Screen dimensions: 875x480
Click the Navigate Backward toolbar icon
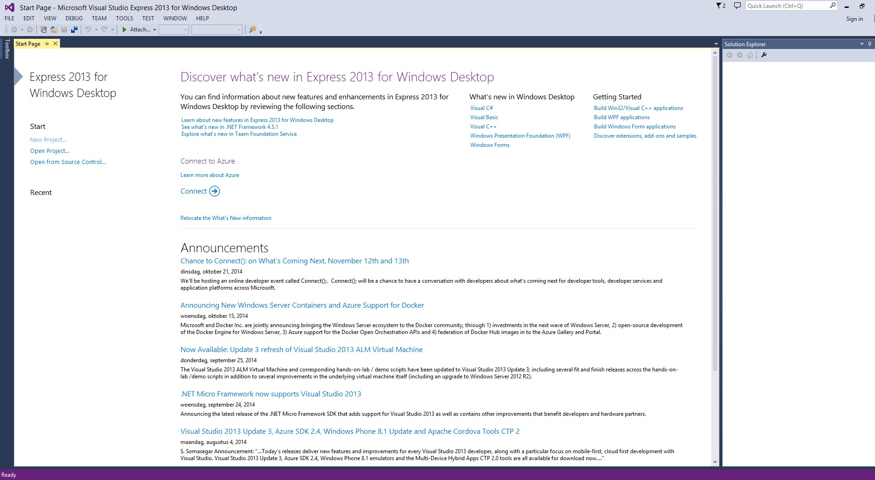(x=14, y=30)
